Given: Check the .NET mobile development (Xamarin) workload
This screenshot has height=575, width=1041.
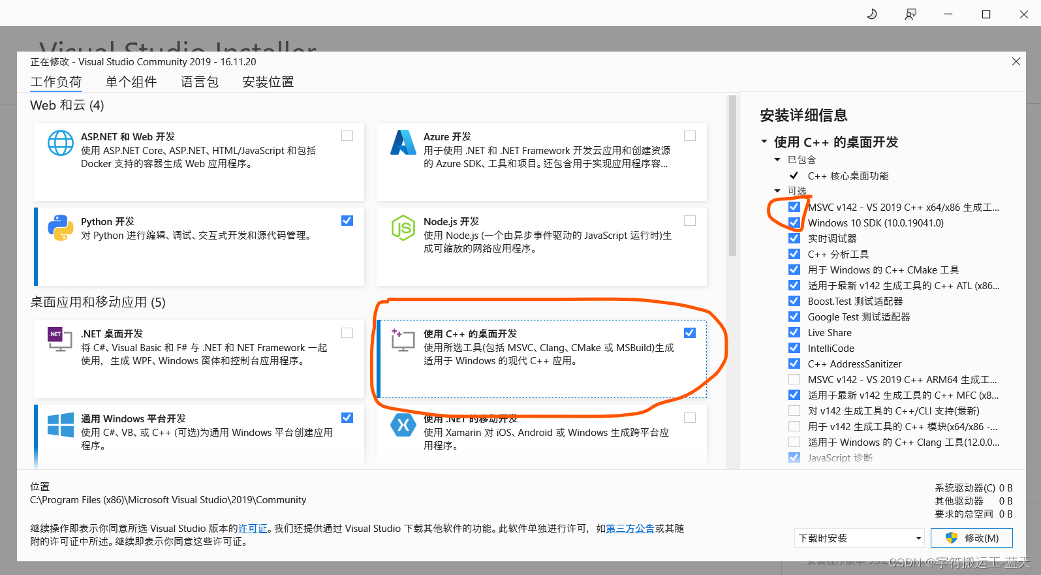Looking at the screenshot, I should (x=690, y=418).
